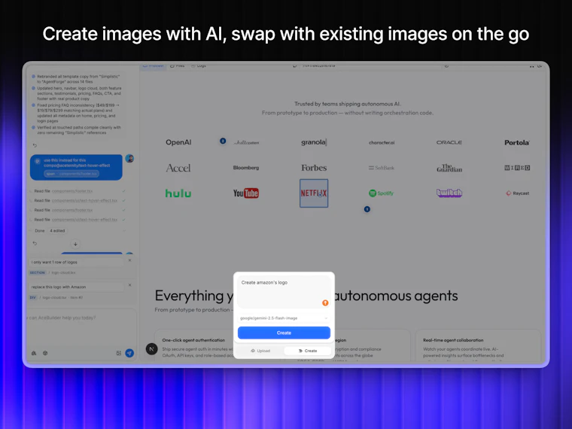Image resolution: width=572 pixels, height=429 pixels.
Task: Click The Guardian logo
Action: click(449, 168)
